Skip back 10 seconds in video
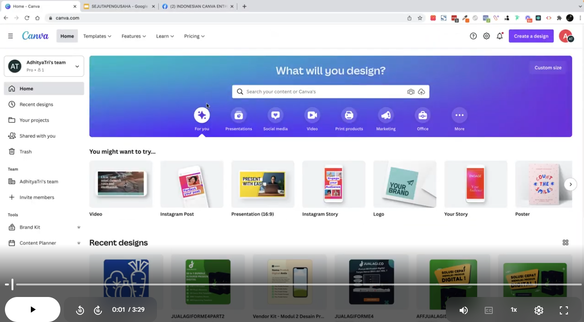Image resolution: width=584 pixels, height=322 pixels. click(x=80, y=310)
